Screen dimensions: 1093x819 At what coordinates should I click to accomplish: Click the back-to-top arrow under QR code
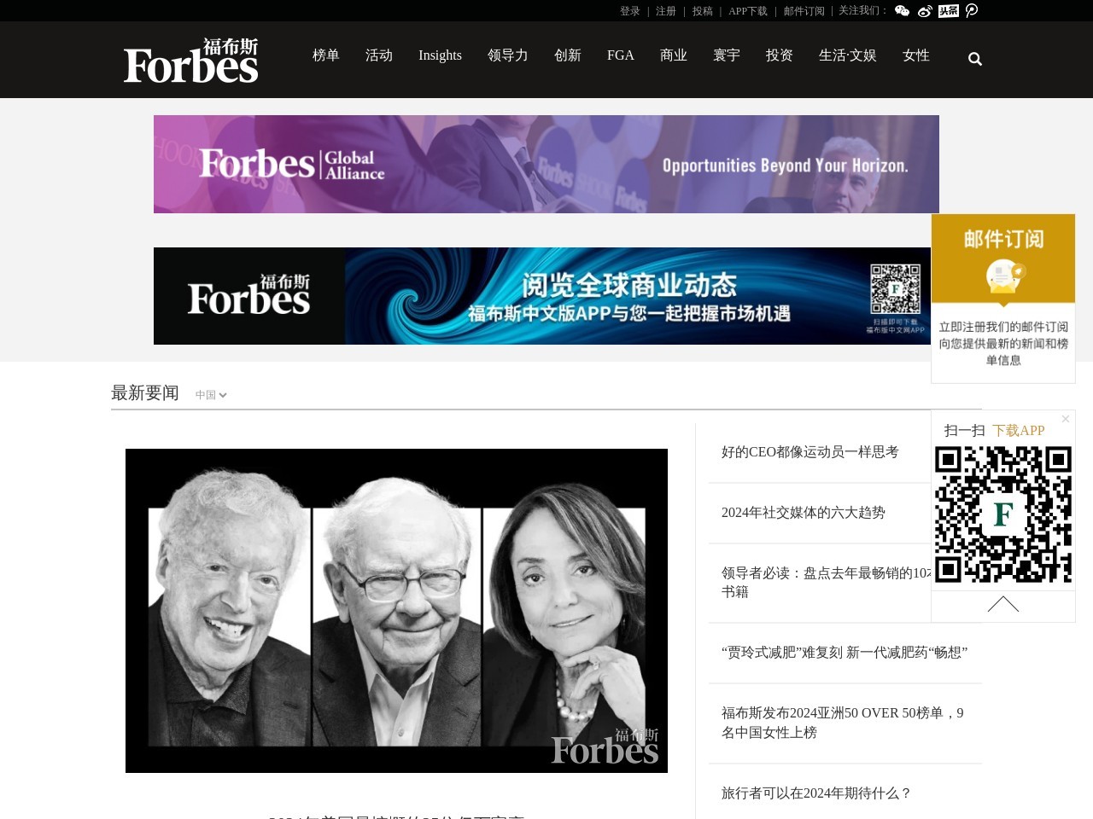[1003, 605]
